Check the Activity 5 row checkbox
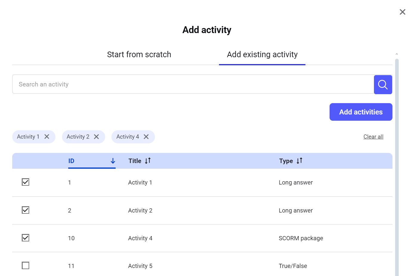 point(26,266)
